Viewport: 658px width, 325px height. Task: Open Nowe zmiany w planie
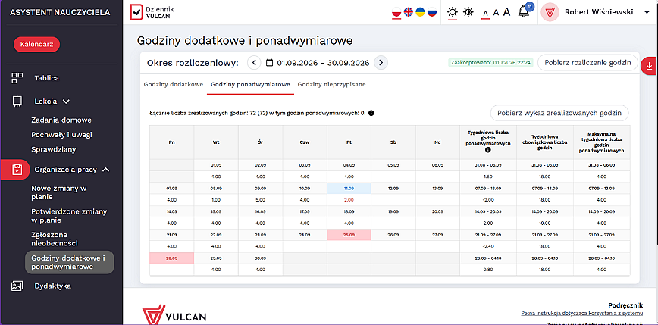pyautogui.click(x=59, y=193)
